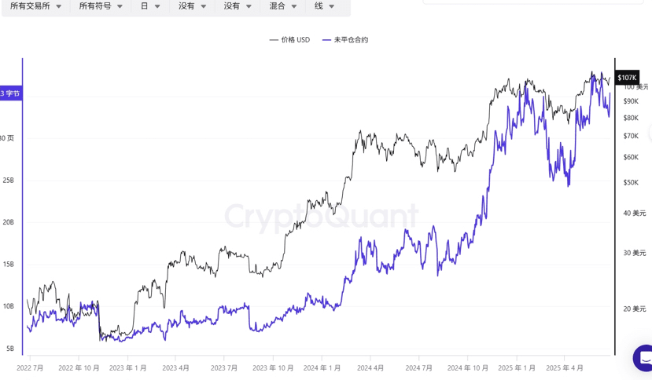This screenshot has width=652, height=380.
Task: Click the purple 字节 axis value tag
Action: (x=10, y=93)
